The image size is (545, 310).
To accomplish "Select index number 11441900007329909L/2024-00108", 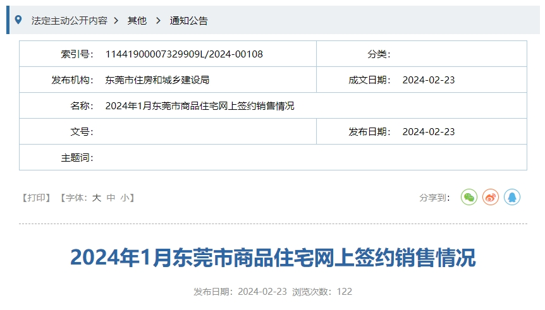I will click(x=184, y=54).
